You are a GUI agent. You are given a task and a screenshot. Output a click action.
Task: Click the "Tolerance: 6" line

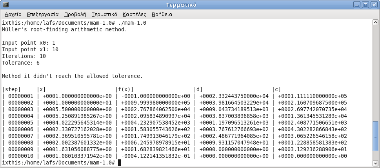point(20,63)
